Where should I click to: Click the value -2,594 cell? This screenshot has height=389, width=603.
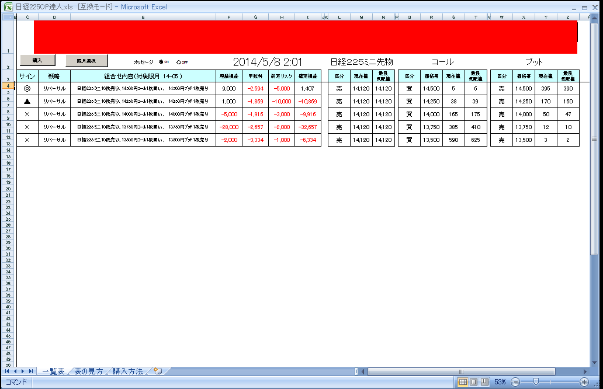255,88
